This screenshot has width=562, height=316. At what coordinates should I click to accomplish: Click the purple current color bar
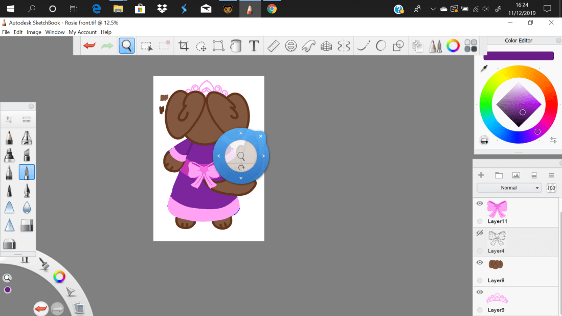pyautogui.click(x=518, y=56)
